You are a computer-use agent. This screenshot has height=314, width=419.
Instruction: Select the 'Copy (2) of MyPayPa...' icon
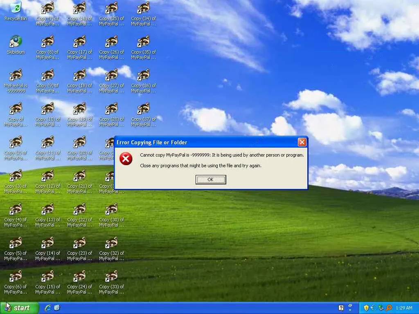[16, 148]
